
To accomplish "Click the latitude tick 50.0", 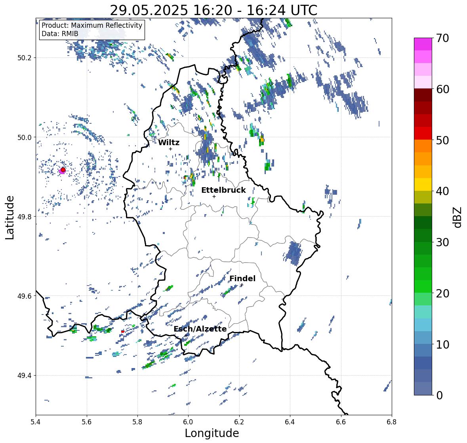I will point(25,138).
